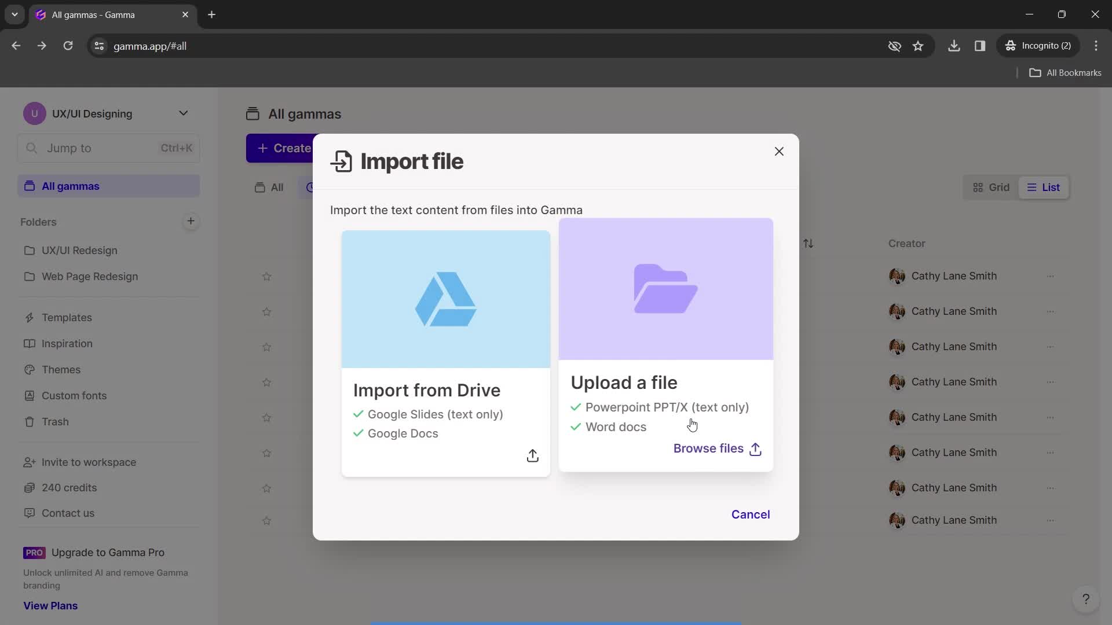Image resolution: width=1112 pixels, height=625 pixels.
Task: Click the sort arrows icon in table header
Action: (x=808, y=244)
